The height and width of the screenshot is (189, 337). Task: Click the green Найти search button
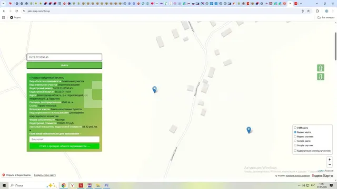pos(64,65)
